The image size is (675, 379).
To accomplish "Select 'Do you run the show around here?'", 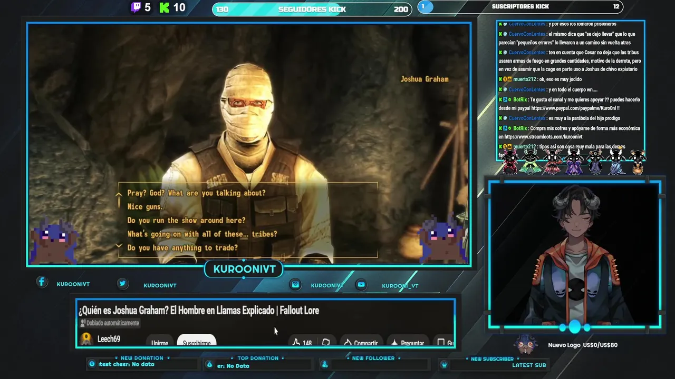I will (x=186, y=221).
